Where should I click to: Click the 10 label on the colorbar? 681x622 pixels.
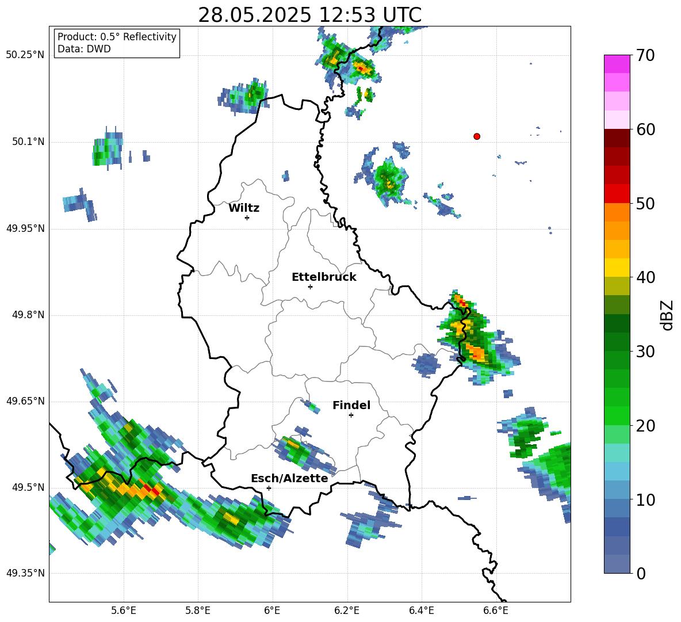coord(645,499)
